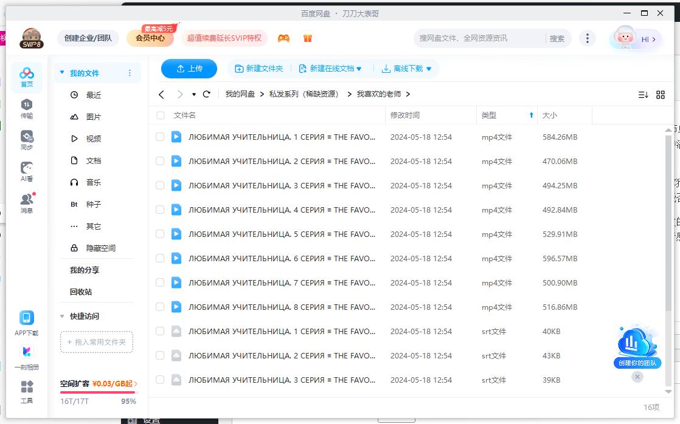Image resolution: width=680 pixels, height=424 pixels.
Task: Refresh the file list
Action: (207, 94)
